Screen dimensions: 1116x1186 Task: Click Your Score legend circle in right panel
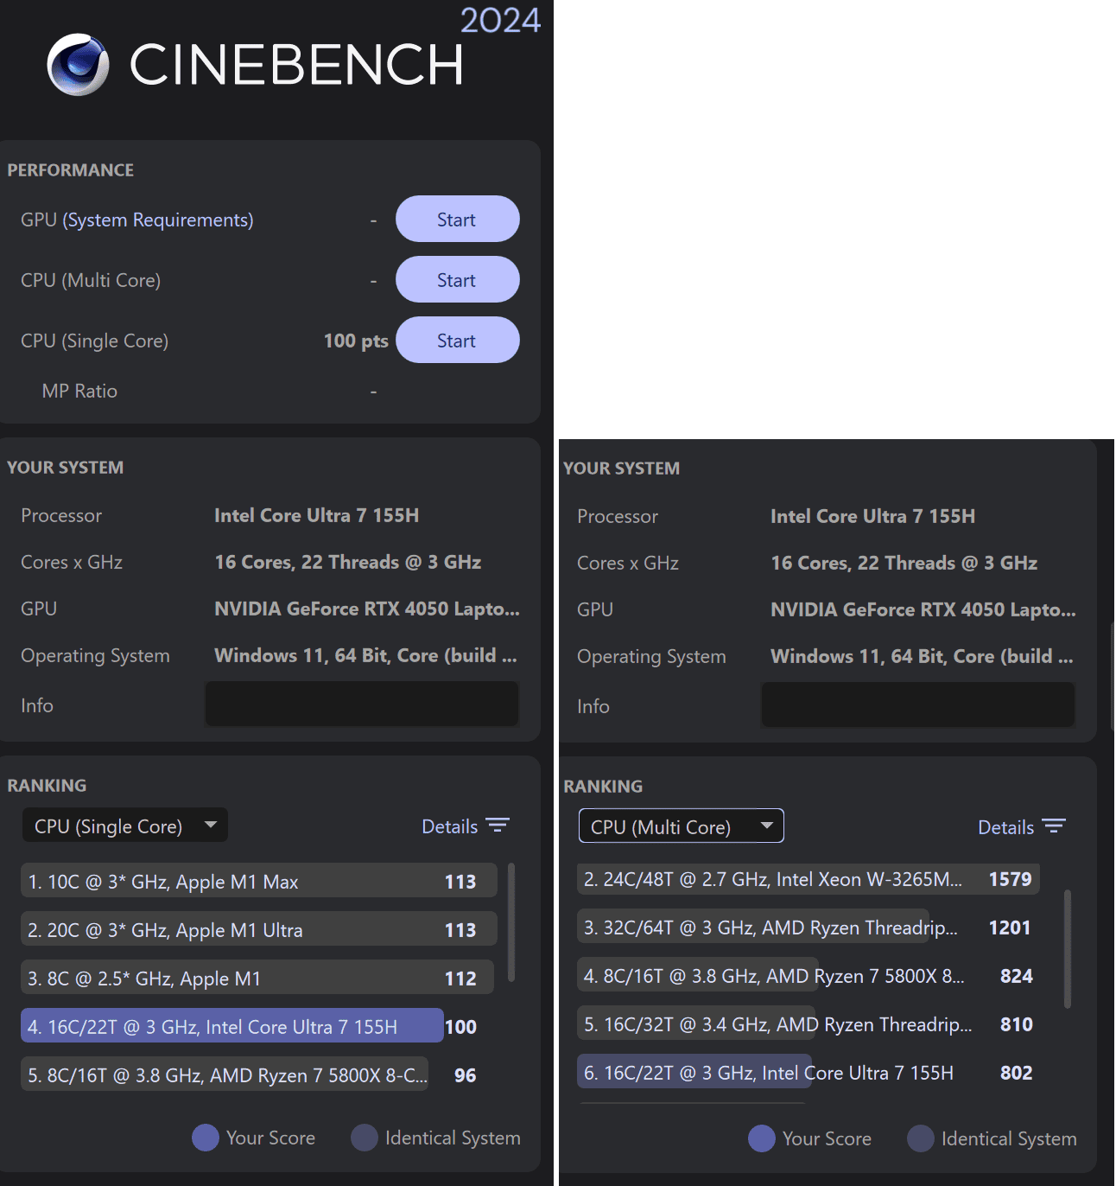point(762,1138)
